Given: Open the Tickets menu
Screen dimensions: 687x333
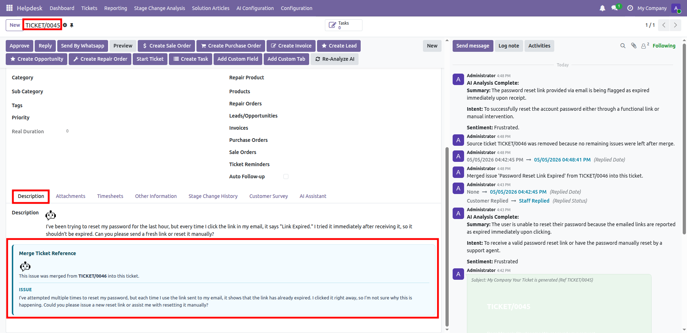Looking at the screenshot, I should 89,8.
